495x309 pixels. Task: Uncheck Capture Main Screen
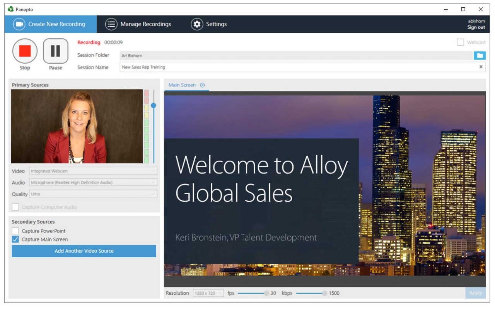[15, 239]
